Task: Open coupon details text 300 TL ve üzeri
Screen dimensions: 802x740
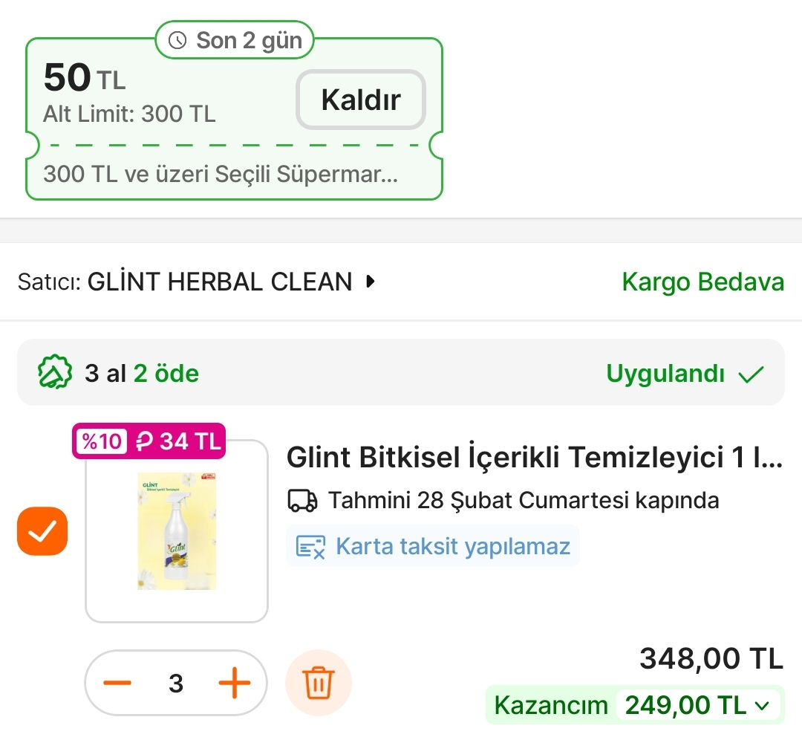Action: tap(221, 174)
